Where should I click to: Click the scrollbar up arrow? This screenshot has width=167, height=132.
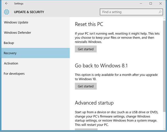click(x=164, y=19)
